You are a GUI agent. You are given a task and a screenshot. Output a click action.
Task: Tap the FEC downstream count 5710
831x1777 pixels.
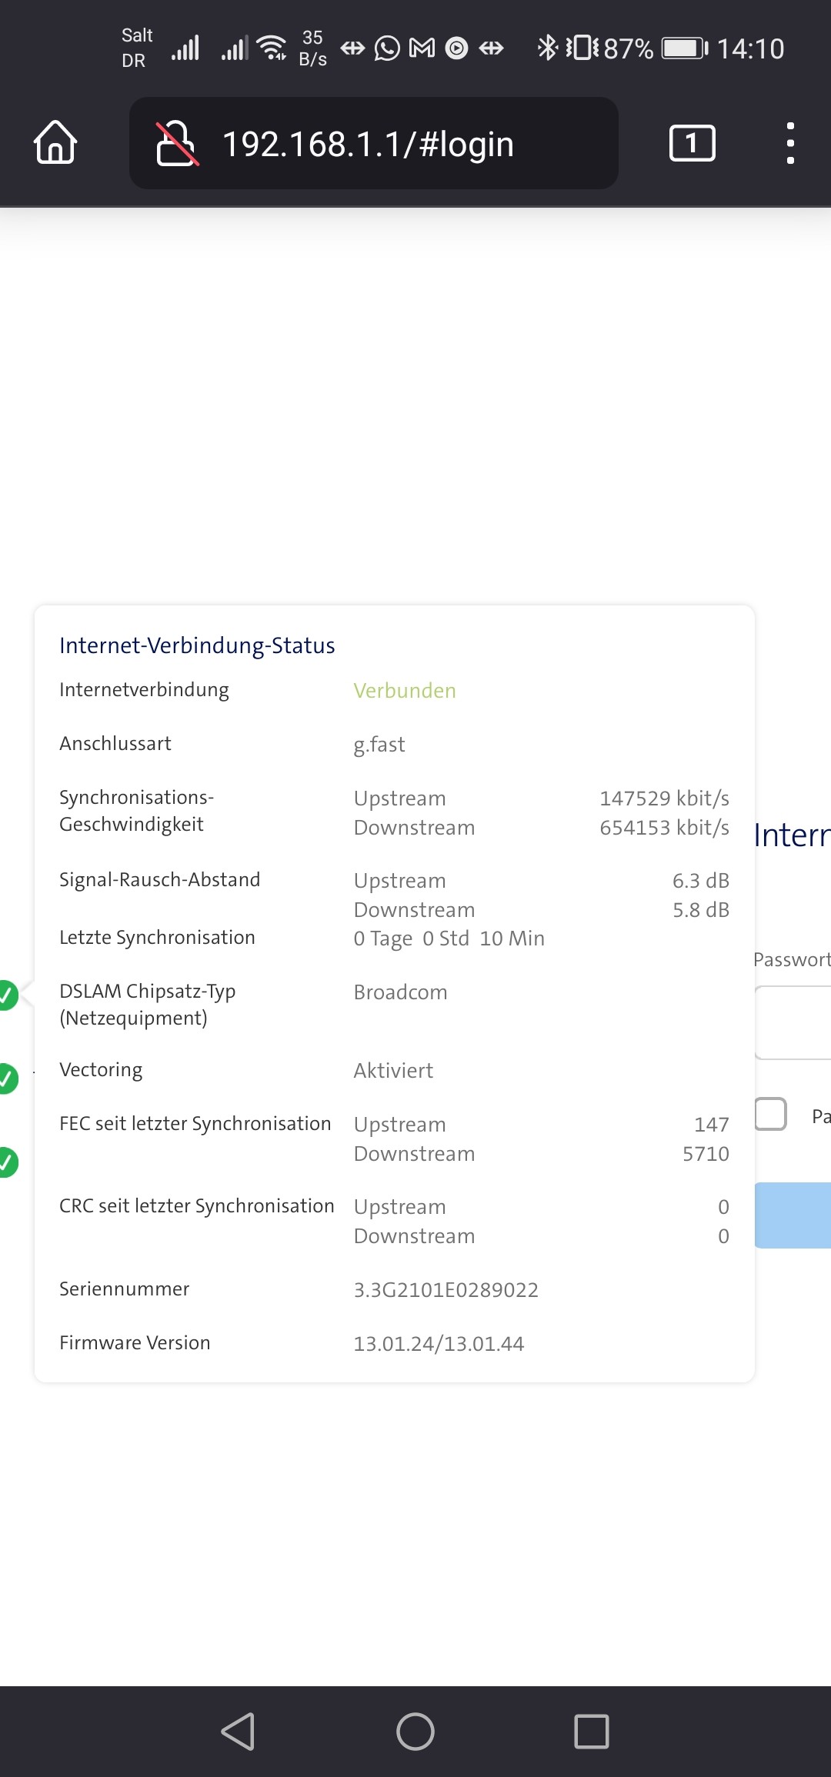coord(706,1154)
